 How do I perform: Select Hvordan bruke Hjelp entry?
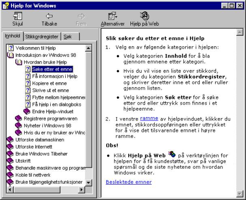point(45,62)
